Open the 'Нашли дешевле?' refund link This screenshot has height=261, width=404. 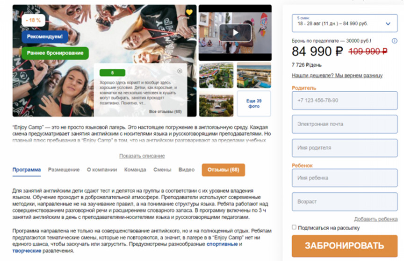337,75
